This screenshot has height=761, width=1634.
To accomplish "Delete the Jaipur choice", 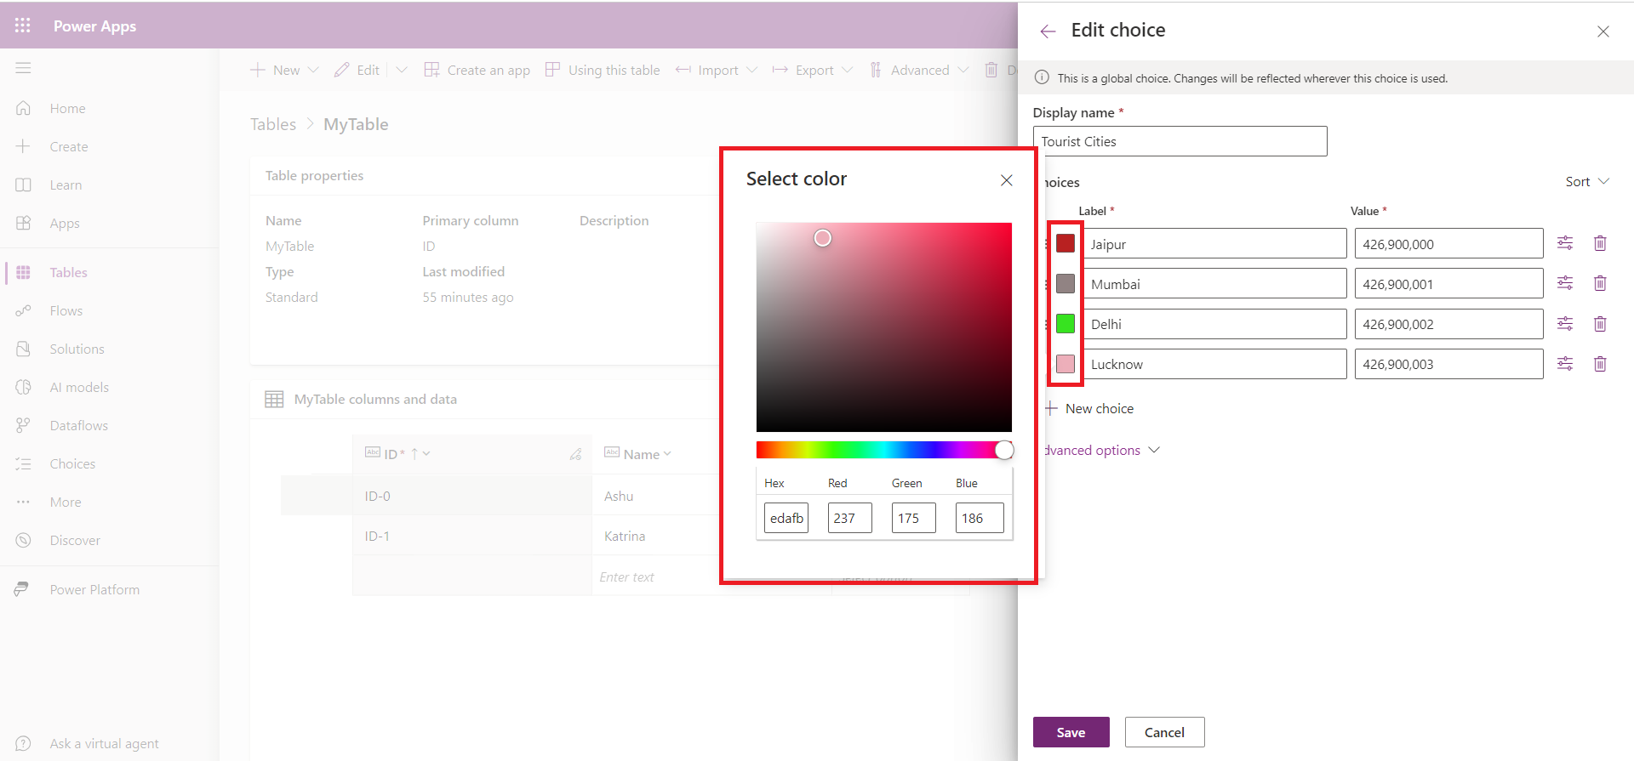I will coord(1599,243).
